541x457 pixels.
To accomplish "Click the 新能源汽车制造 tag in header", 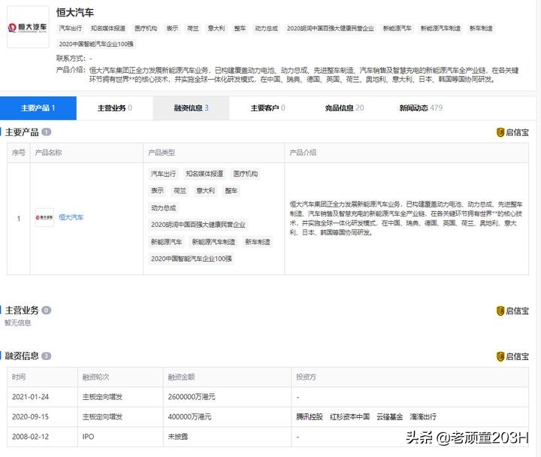I will click(x=440, y=29).
